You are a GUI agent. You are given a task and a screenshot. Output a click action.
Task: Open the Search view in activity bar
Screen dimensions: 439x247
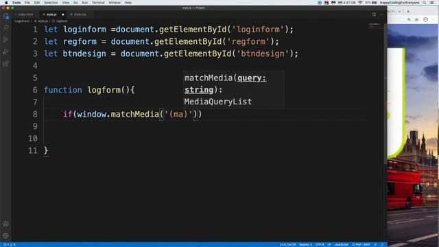tap(5, 27)
